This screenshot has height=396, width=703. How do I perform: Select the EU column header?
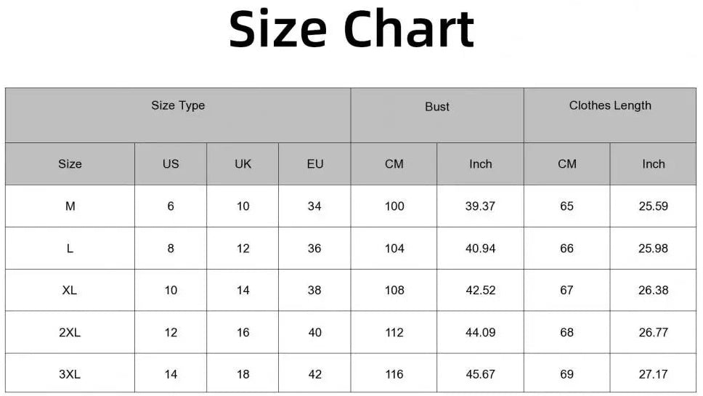coord(314,164)
